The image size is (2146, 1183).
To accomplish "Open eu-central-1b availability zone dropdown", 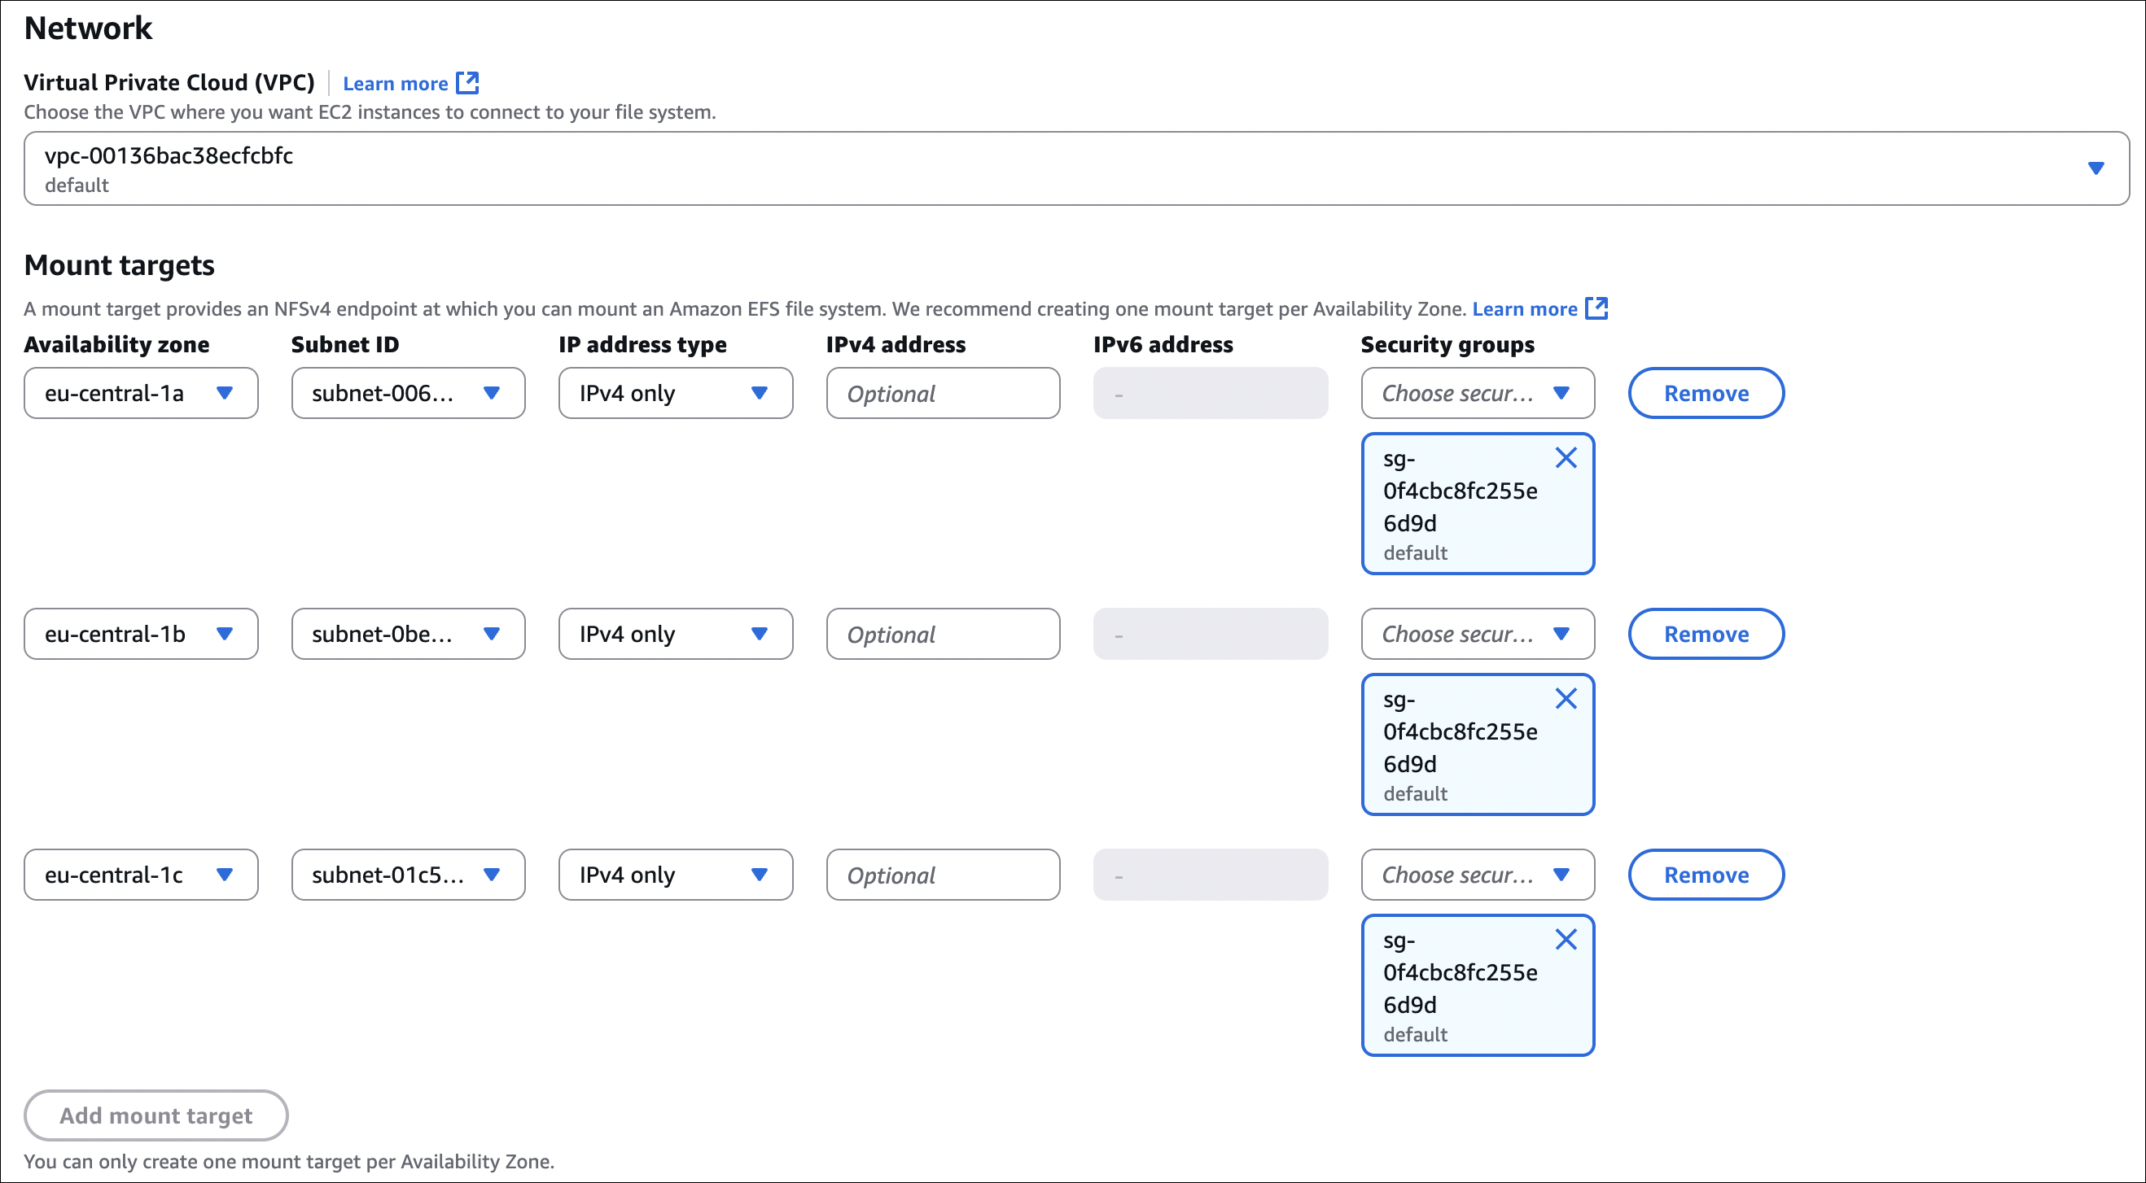I will [x=140, y=634].
